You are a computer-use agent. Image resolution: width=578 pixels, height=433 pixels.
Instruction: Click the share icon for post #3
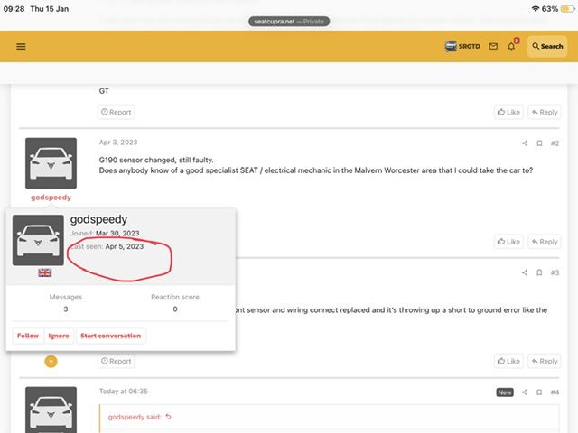click(525, 272)
